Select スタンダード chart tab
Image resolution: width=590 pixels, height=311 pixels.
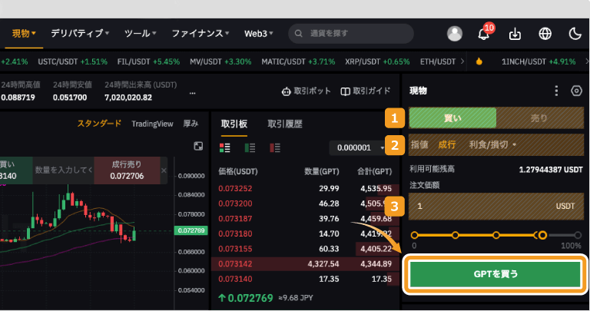click(99, 124)
